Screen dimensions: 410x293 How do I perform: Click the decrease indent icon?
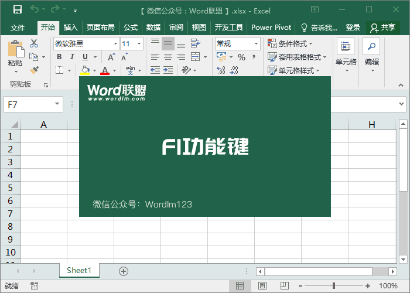coord(155,70)
